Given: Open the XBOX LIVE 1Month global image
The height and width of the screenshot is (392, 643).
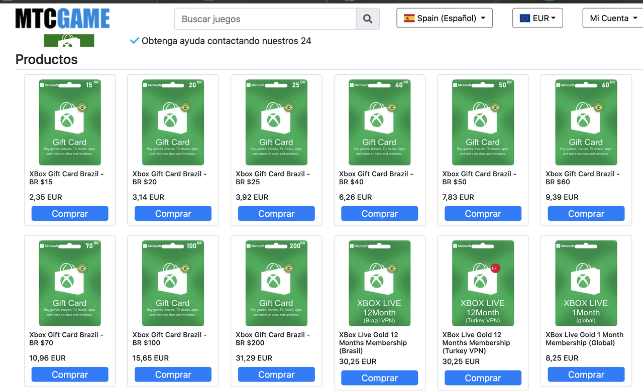Looking at the screenshot, I should click(x=586, y=283).
